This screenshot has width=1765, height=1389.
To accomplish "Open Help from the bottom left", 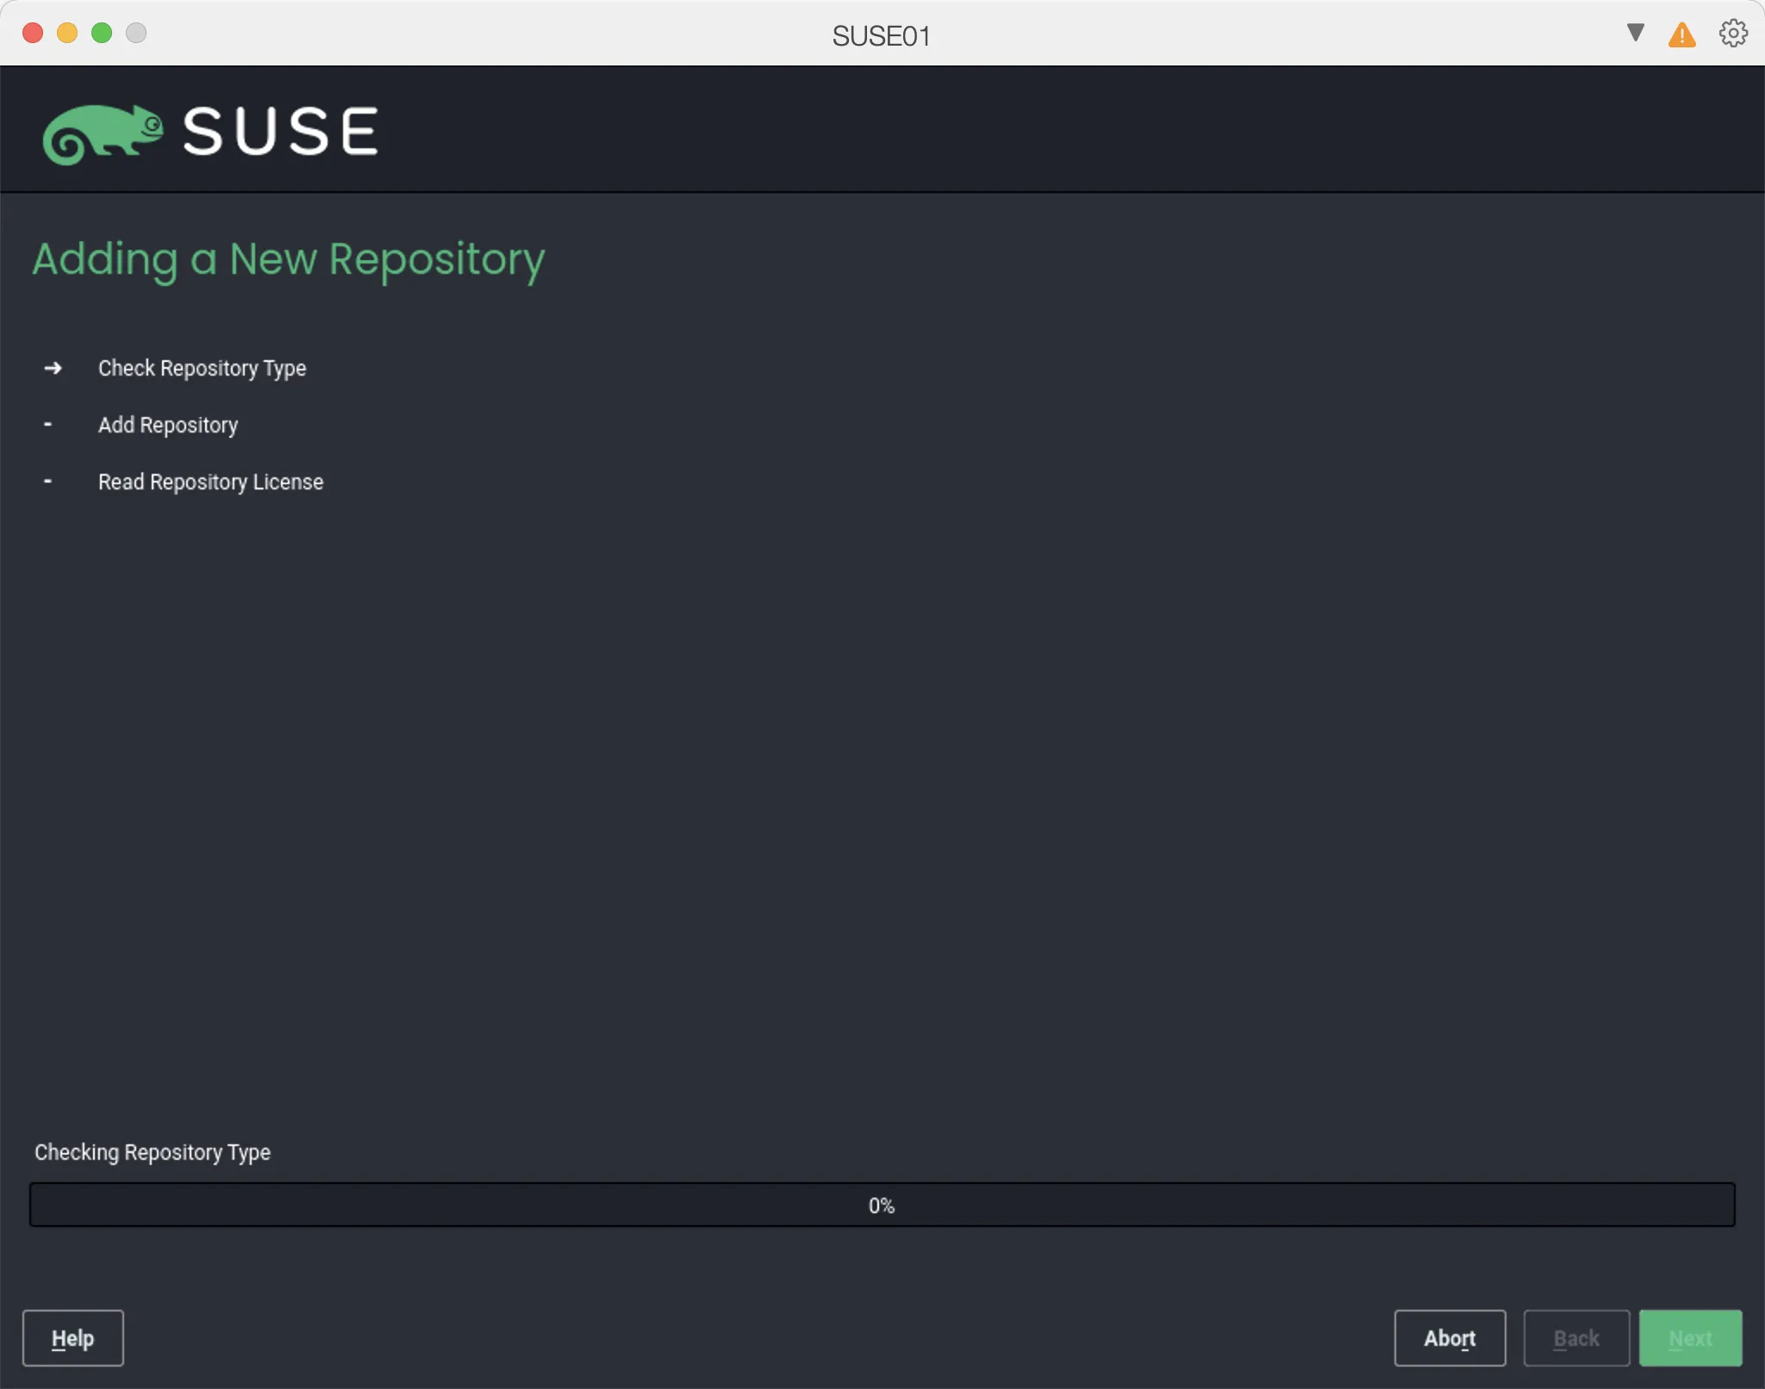I will 72,1337.
